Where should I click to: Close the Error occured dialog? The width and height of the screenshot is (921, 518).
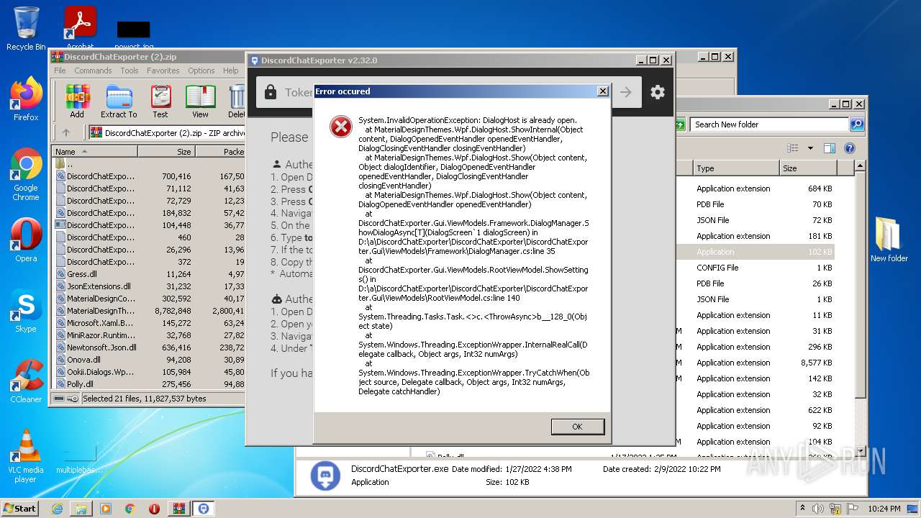(602, 91)
